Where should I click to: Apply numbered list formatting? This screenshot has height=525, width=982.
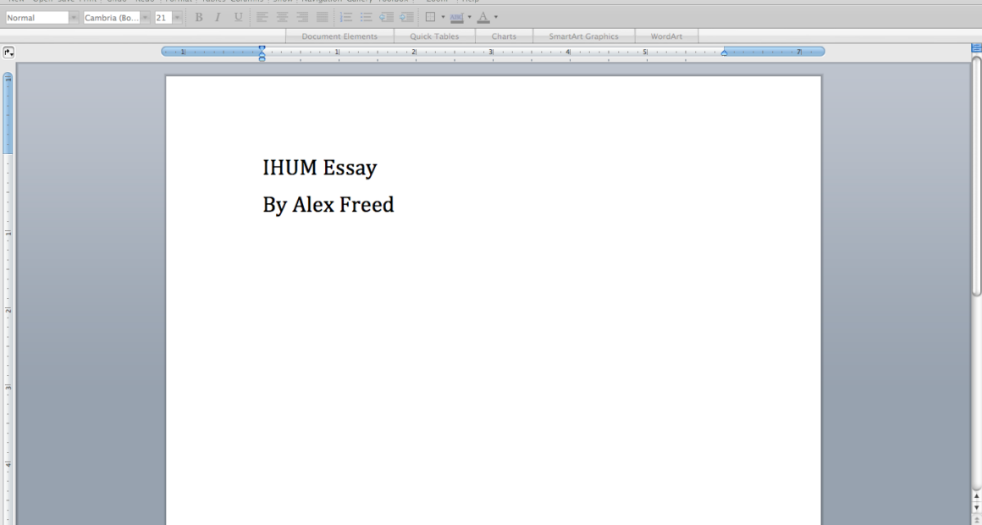click(x=346, y=17)
